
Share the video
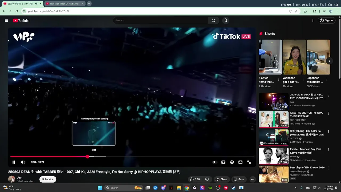click(221, 179)
